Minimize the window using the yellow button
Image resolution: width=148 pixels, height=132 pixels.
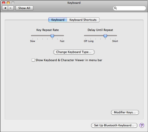pos(8,3)
